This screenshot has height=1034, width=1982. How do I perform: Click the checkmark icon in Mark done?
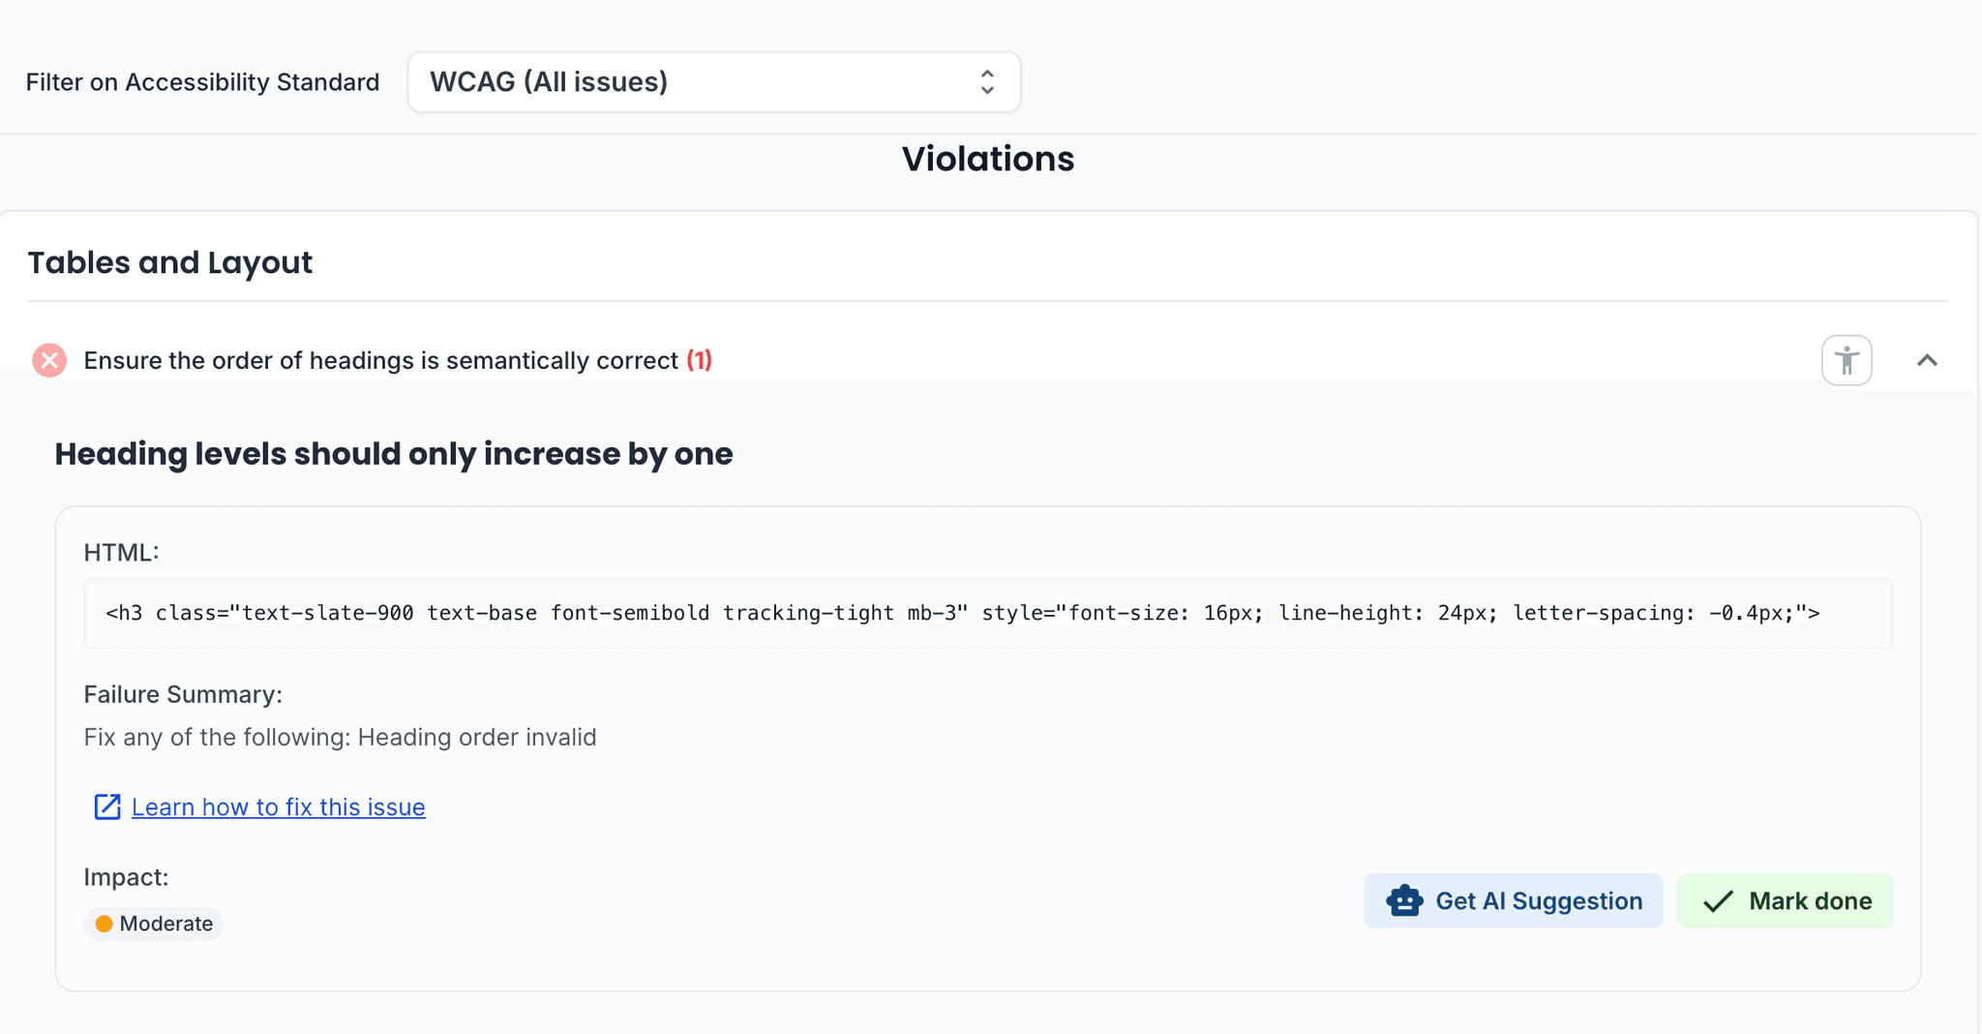[x=1718, y=901]
